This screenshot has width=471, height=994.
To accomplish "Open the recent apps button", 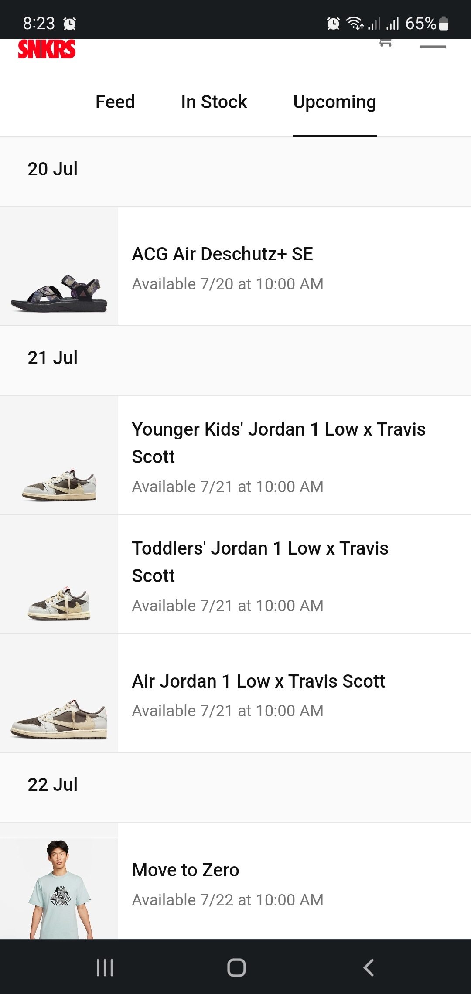I will 105,967.
